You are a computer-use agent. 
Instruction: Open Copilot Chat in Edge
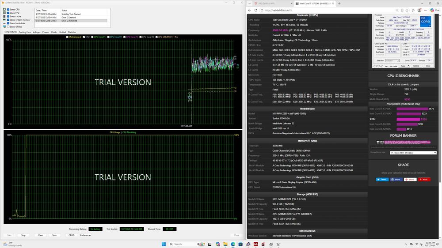[x=434, y=10]
